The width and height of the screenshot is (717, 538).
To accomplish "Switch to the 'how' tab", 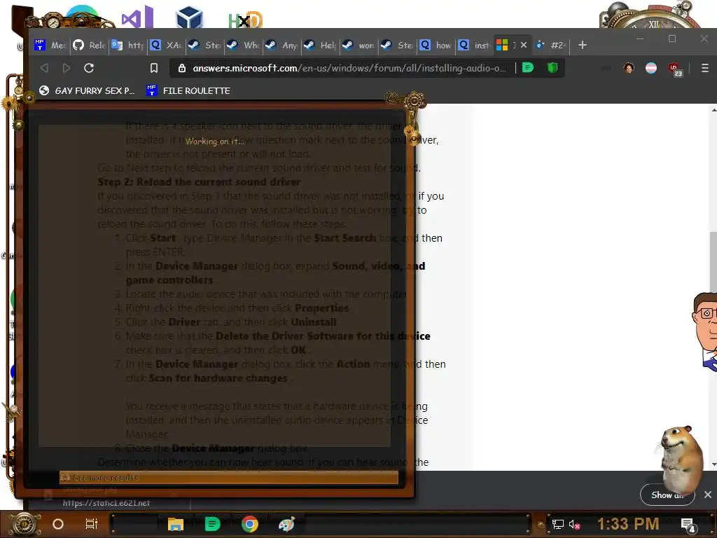I will click(436, 45).
